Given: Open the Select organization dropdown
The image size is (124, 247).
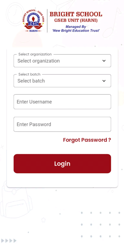Looking at the screenshot, I should [x=62, y=61].
